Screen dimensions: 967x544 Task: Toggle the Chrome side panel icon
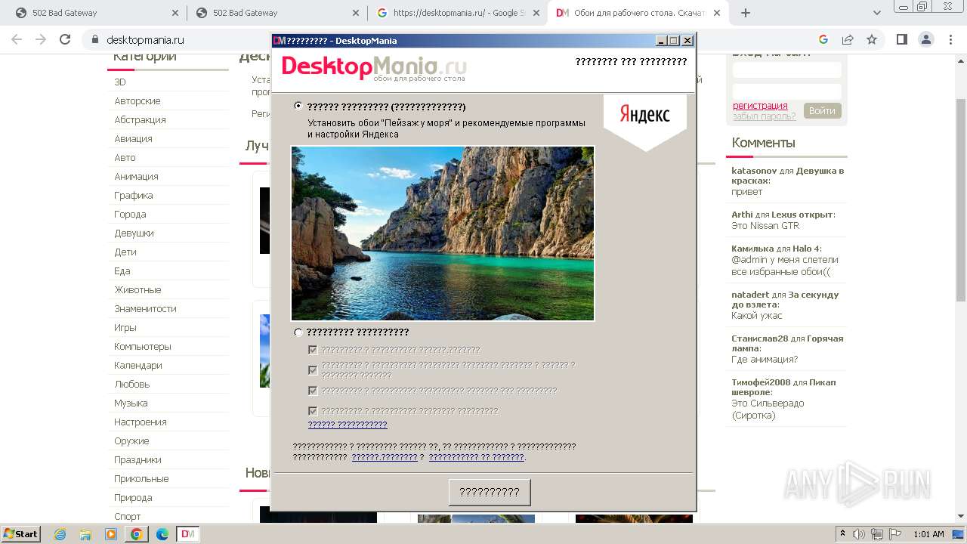902,40
